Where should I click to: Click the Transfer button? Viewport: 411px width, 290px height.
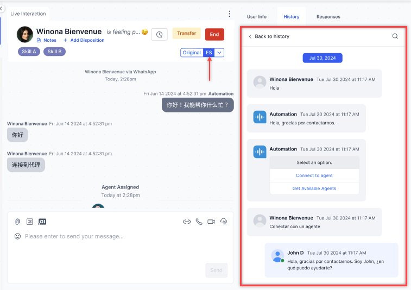pos(186,34)
